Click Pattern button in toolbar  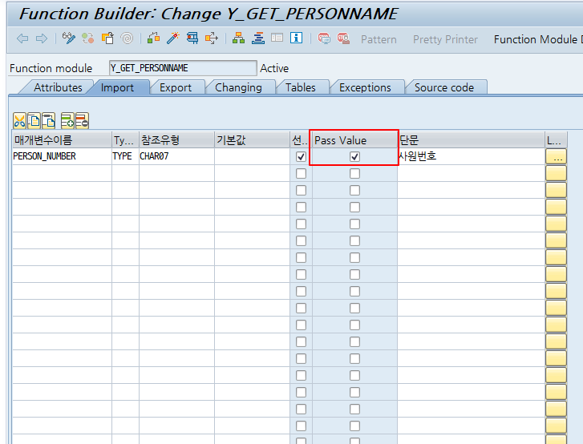(x=379, y=39)
